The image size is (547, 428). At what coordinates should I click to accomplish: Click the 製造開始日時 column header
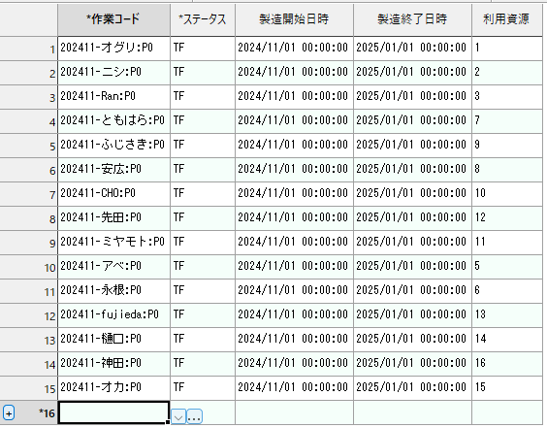point(295,20)
